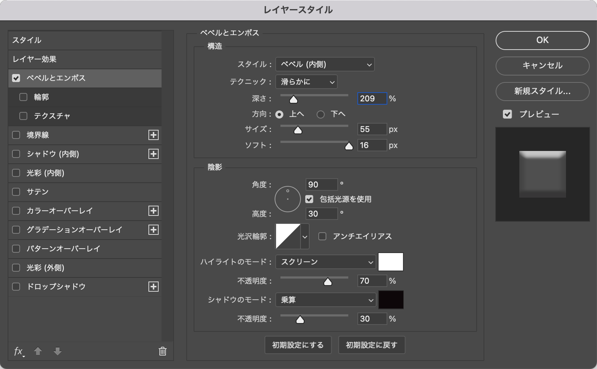
Task: Select the 下へ direction radio button
Action: pos(321,114)
